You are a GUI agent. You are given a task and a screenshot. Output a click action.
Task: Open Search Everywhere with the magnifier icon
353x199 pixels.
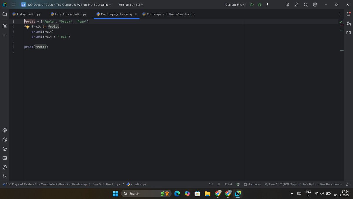click(x=306, y=4)
